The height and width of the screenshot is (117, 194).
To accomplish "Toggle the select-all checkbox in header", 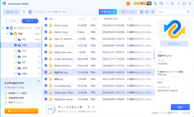I will [46, 19].
